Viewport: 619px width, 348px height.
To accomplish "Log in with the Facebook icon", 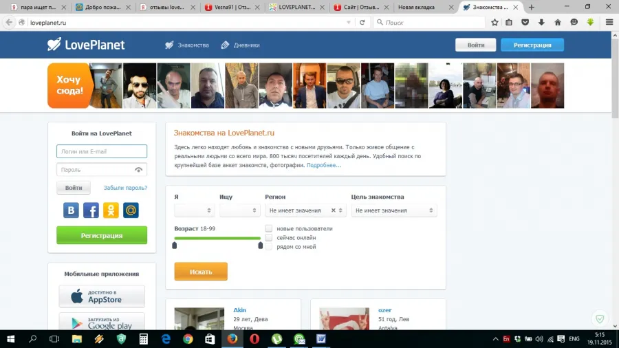I will [91, 210].
